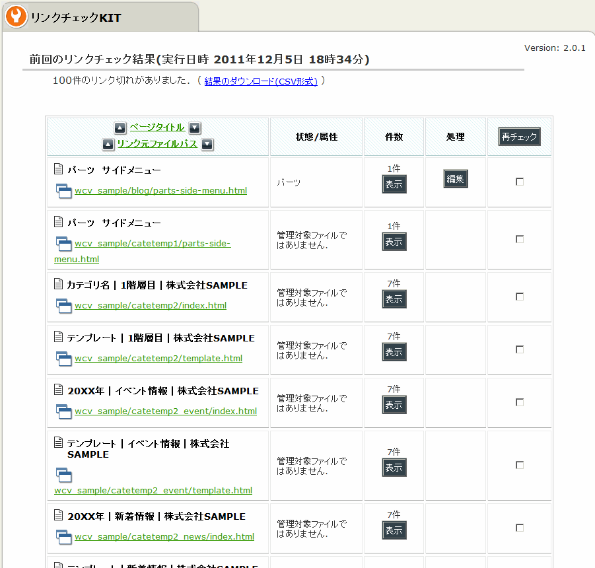Click ascending sort arrow beside ページタイトル

[x=120, y=128]
